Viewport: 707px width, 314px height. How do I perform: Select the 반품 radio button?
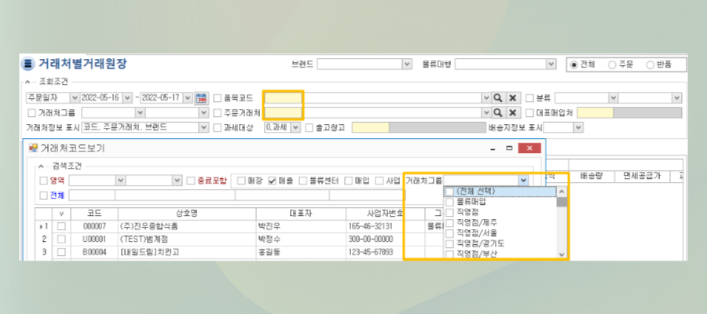[x=650, y=64]
